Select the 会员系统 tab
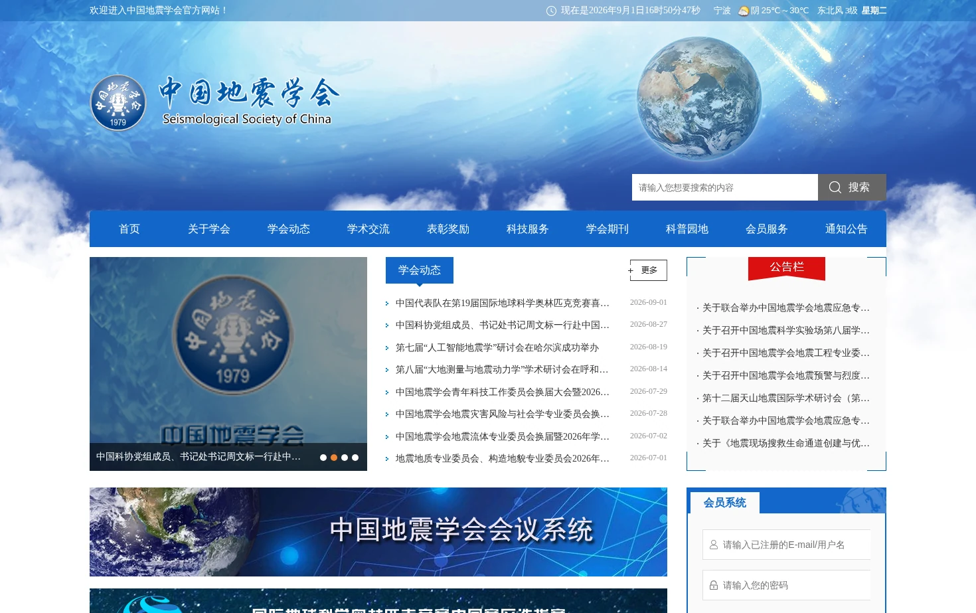The height and width of the screenshot is (613, 976). [725, 503]
